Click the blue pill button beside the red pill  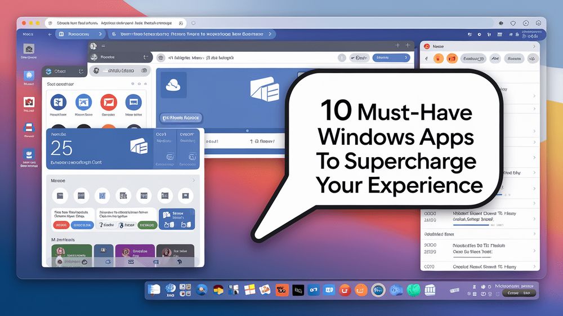82,225
